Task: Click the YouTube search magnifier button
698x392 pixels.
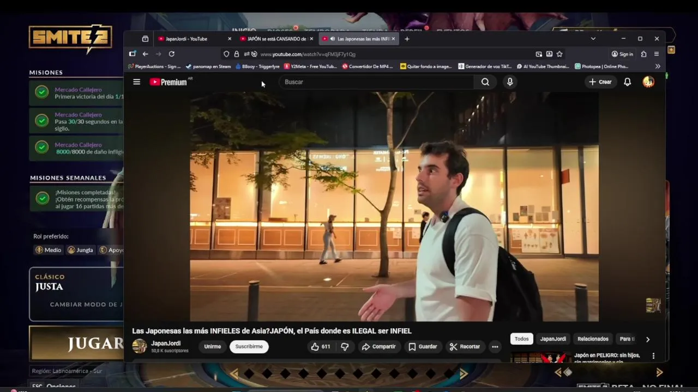Action: click(485, 82)
